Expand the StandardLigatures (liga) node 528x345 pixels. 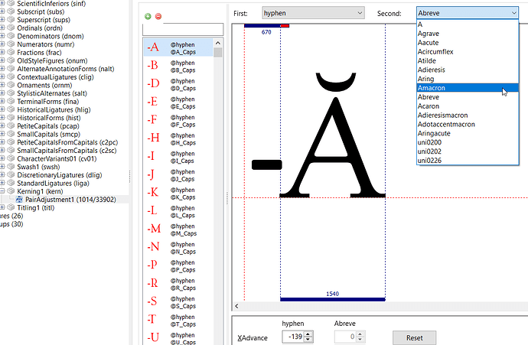point(2,183)
